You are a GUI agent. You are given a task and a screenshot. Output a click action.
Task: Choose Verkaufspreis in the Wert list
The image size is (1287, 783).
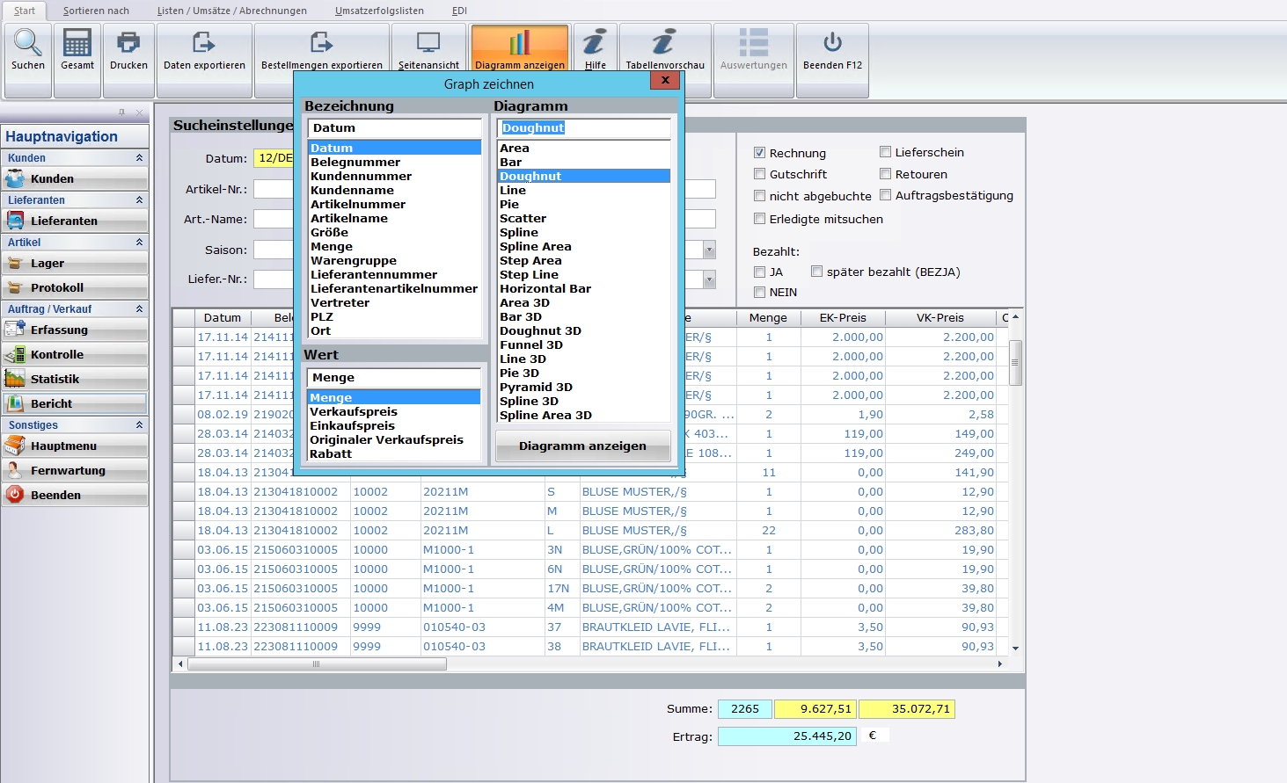point(354,412)
